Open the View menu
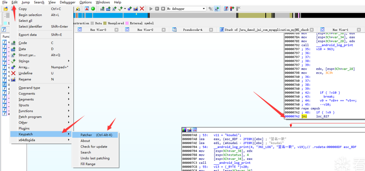 tap(52, 2)
